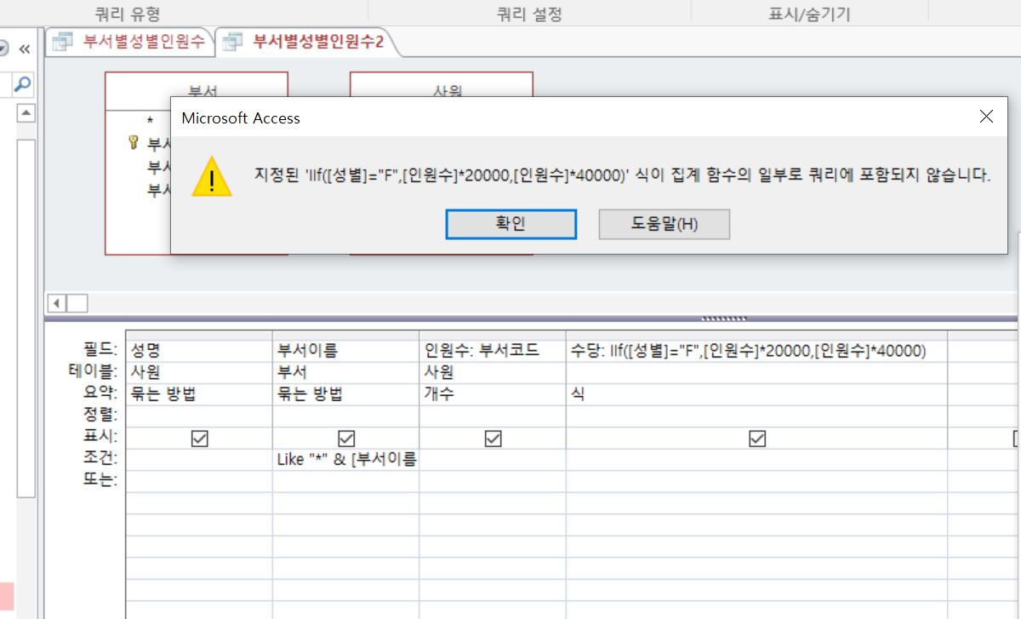Toggle the 표시 checkbox under the 부서이름 column
1021x619 pixels.
coord(345,438)
